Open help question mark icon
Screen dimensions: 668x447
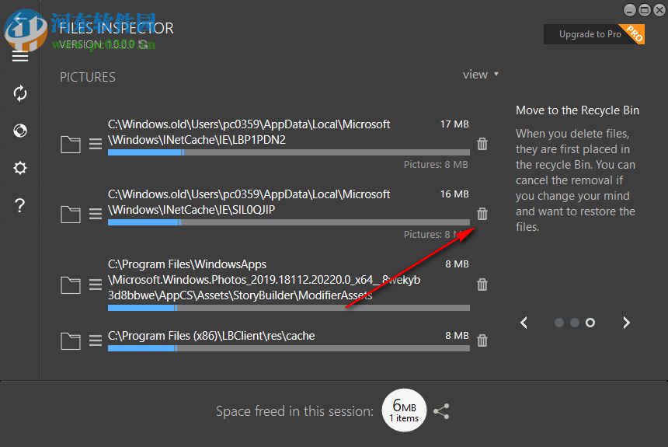pyautogui.click(x=20, y=205)
